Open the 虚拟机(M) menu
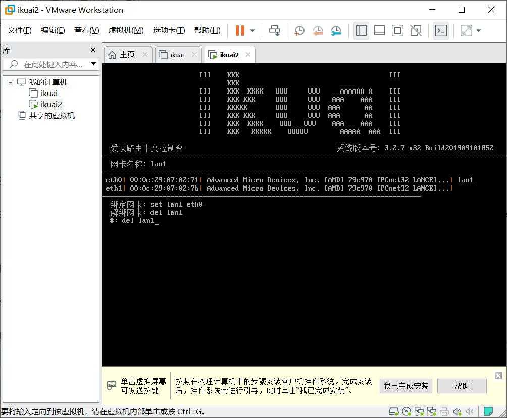The image size is (507, 418). click(x=126, y=30)
